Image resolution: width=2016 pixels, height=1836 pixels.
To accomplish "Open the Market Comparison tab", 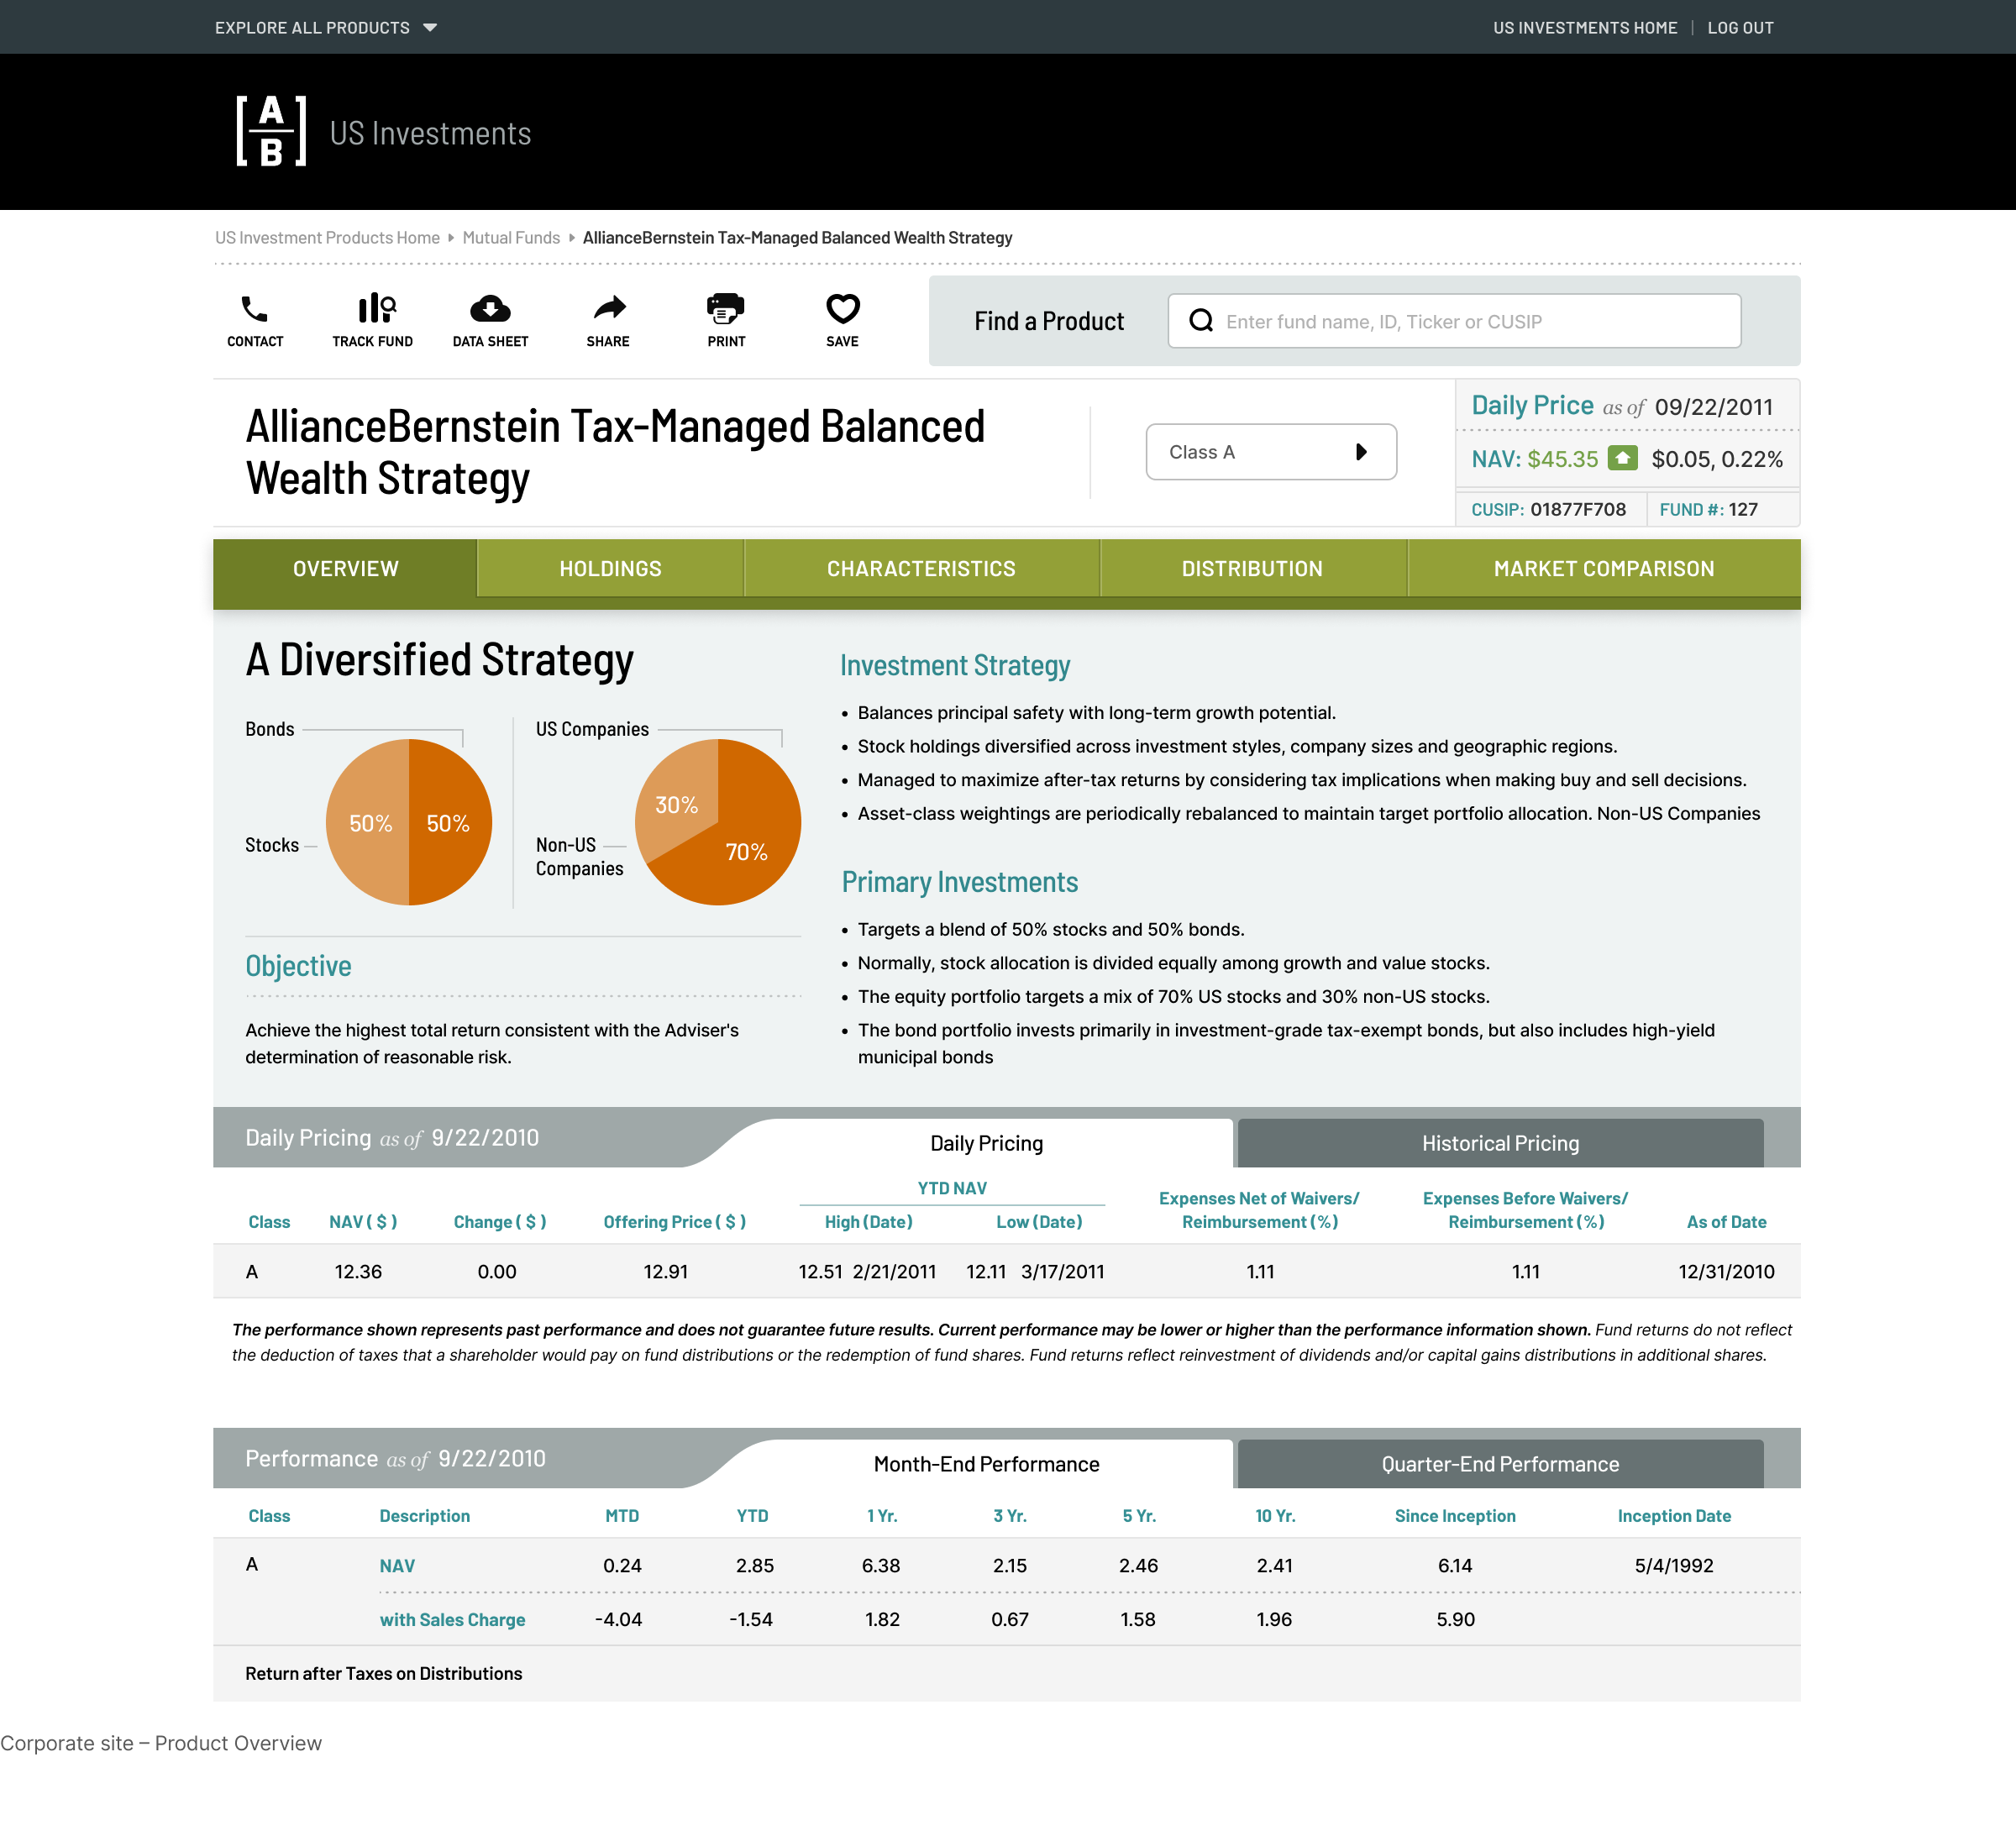I will 1604,568.
